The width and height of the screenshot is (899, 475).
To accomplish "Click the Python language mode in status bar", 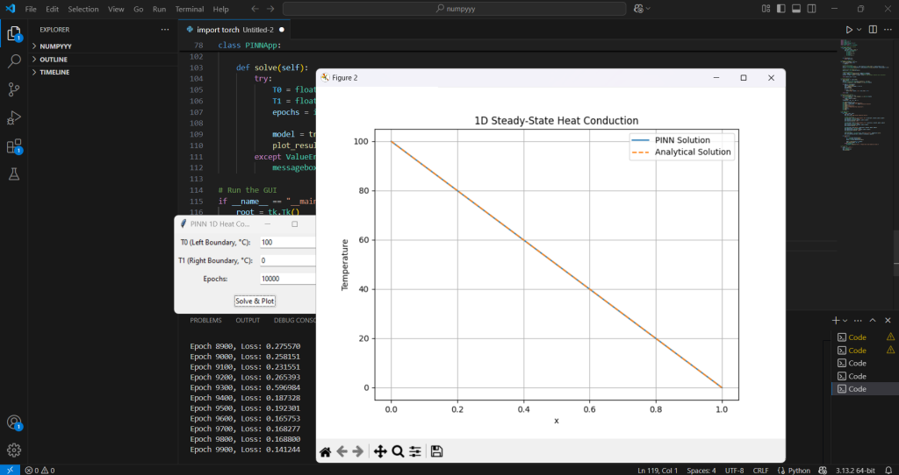I will pos(798,471).
